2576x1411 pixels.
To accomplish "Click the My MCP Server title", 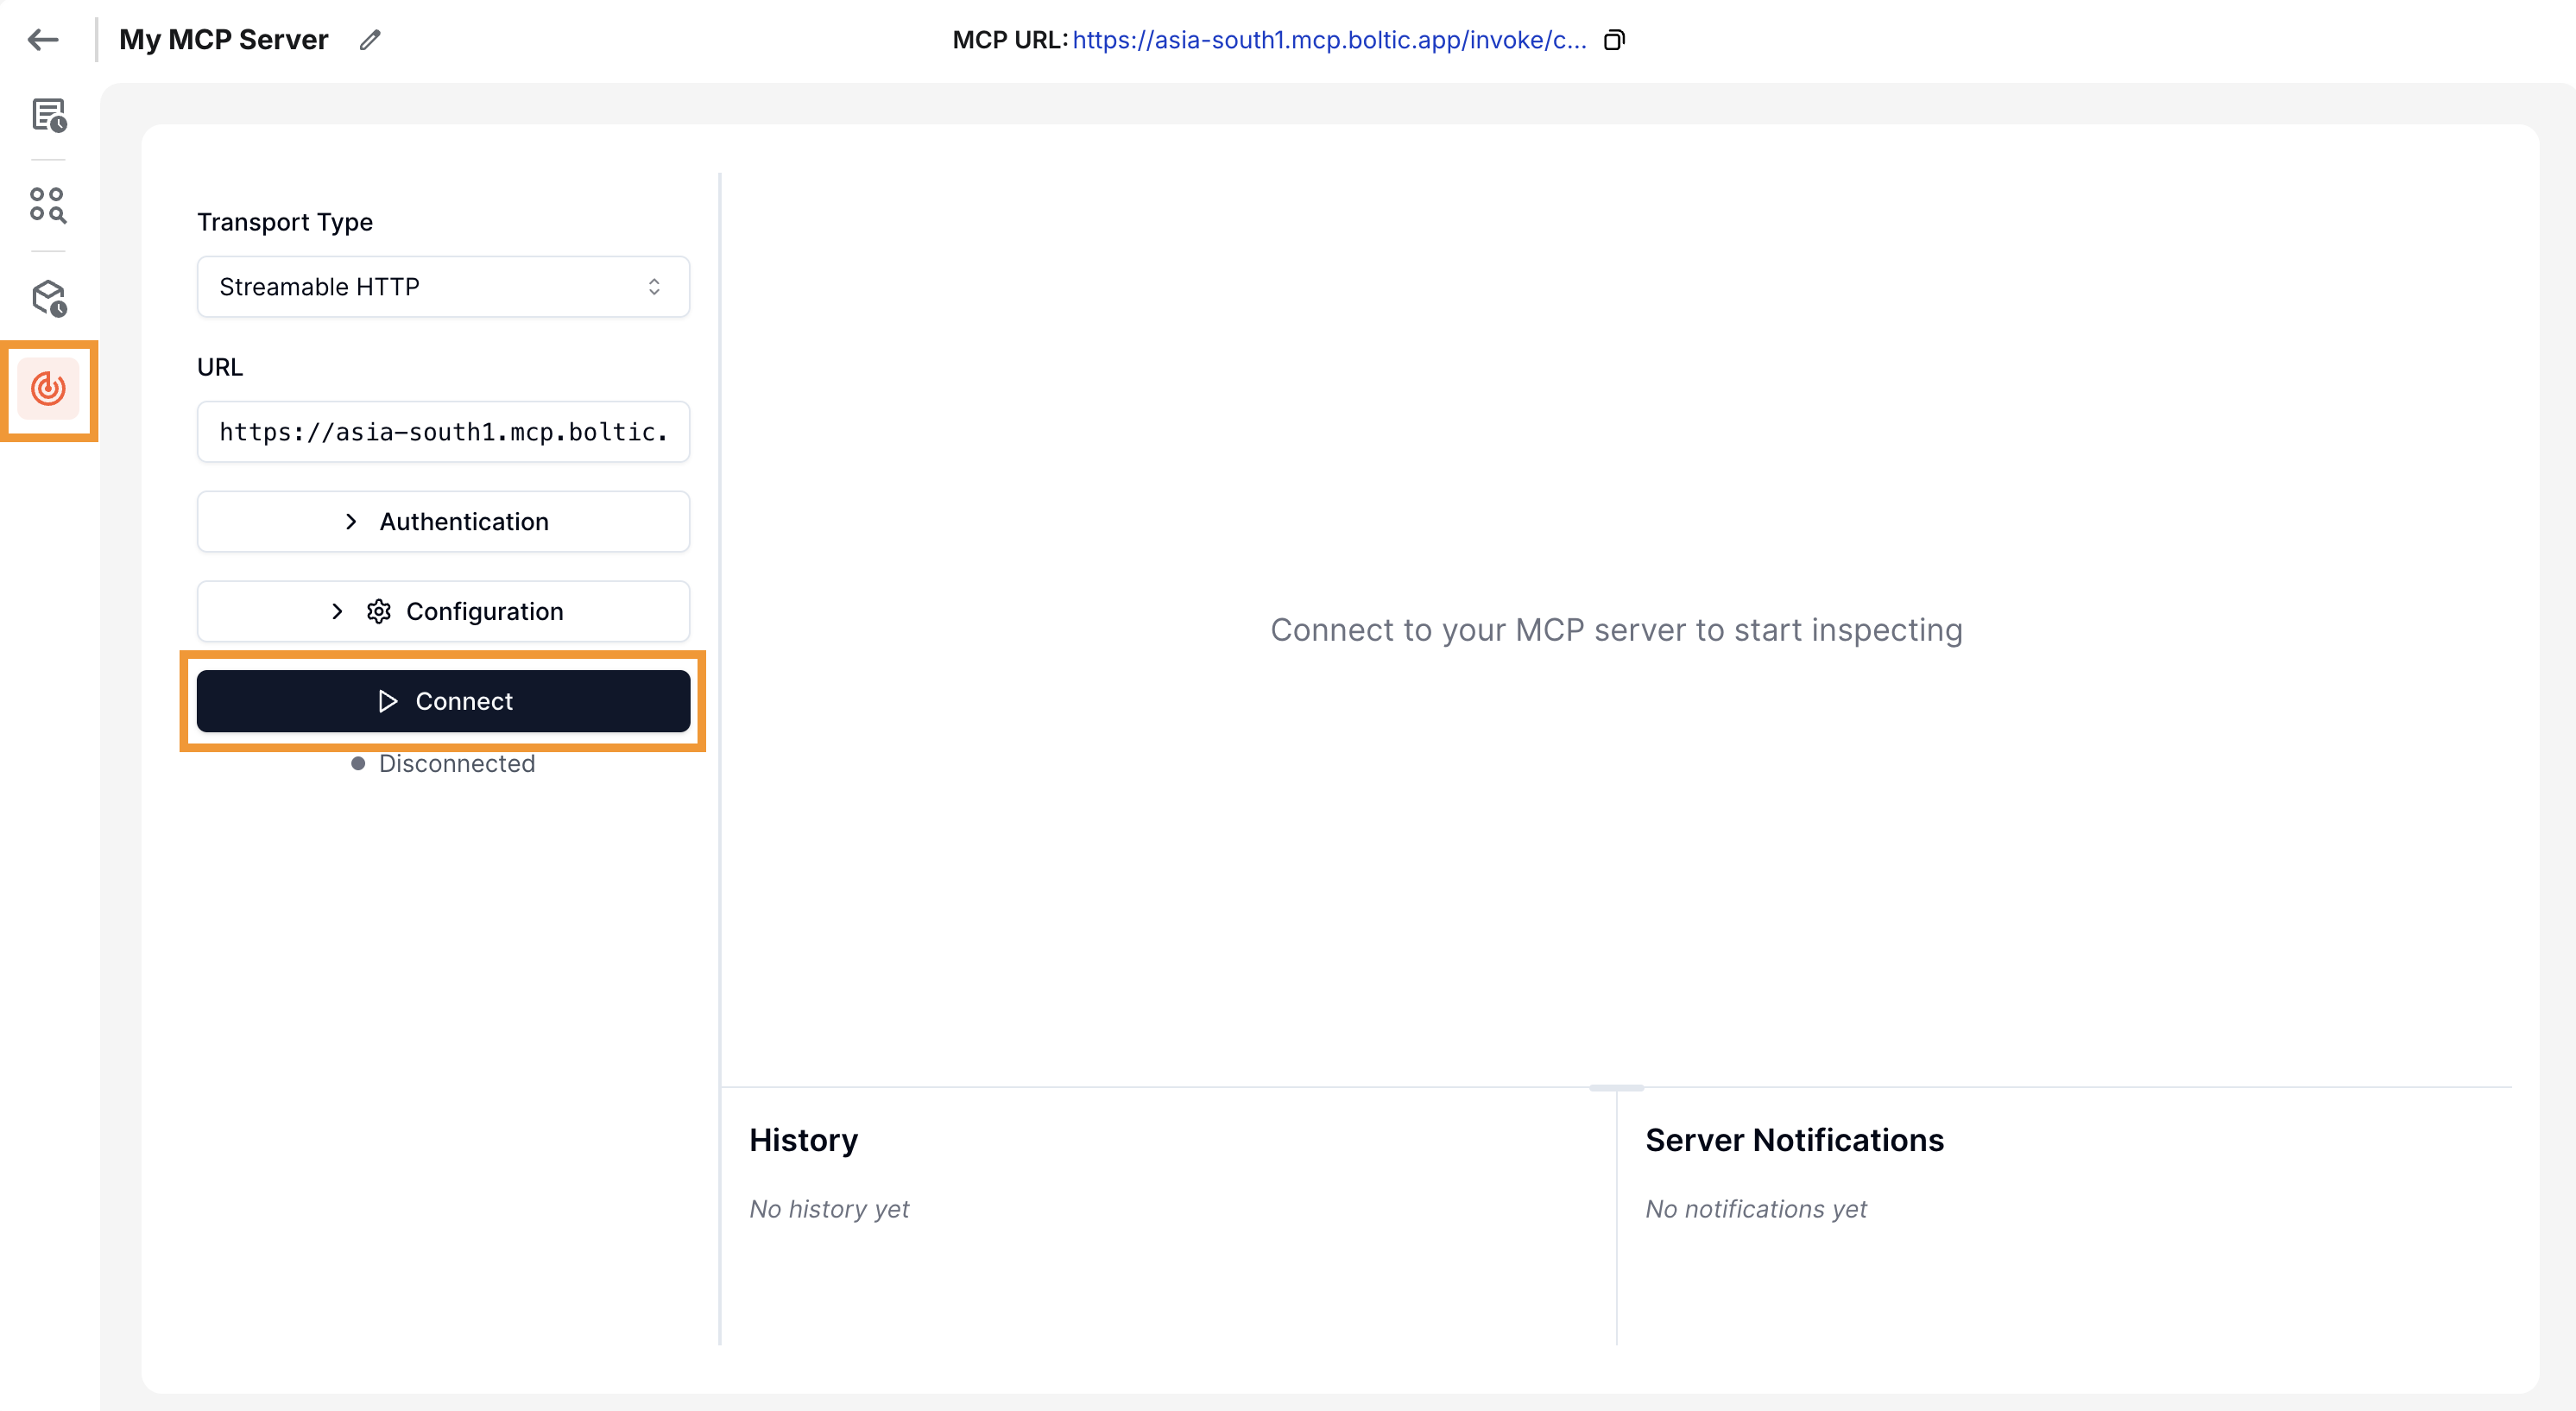I will tap(224, 40).
